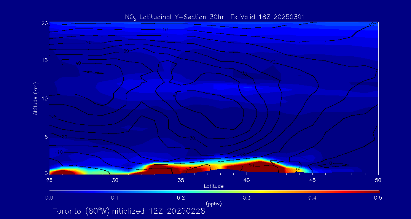Click "Toronto (80°W)" in the footer
The image size is (411, 219).
[81, 211]
